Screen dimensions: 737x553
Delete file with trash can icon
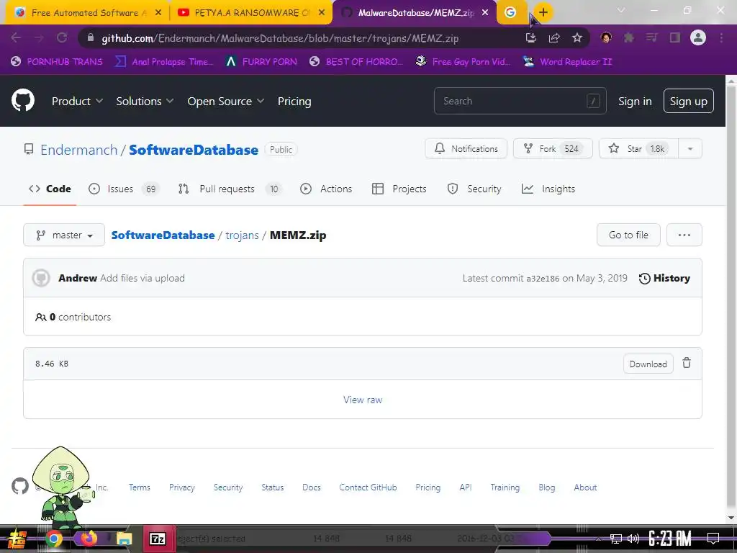pos(687,363)
